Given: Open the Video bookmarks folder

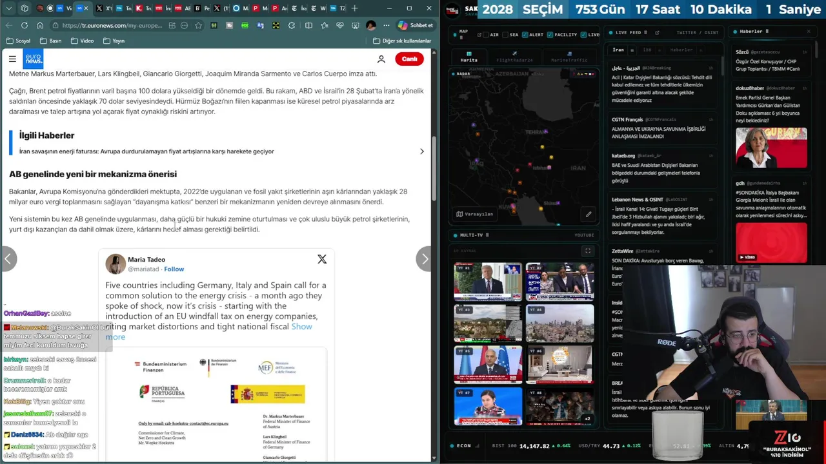Looking at the screenshot, I should click(82, 41).
